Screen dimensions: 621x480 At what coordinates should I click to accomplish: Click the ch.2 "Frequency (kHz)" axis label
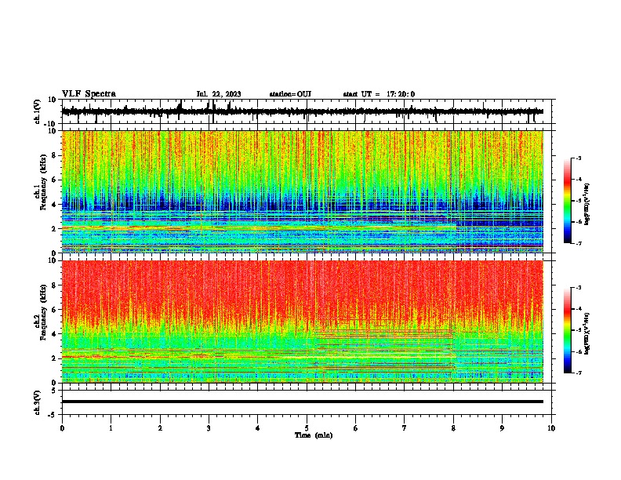point(43,312)
